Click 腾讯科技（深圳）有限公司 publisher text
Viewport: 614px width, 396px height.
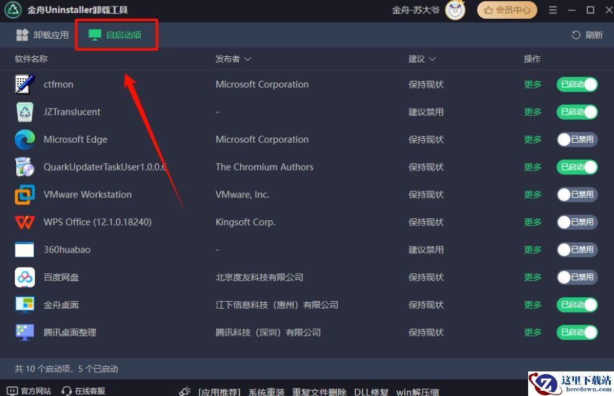click(268, 332)
